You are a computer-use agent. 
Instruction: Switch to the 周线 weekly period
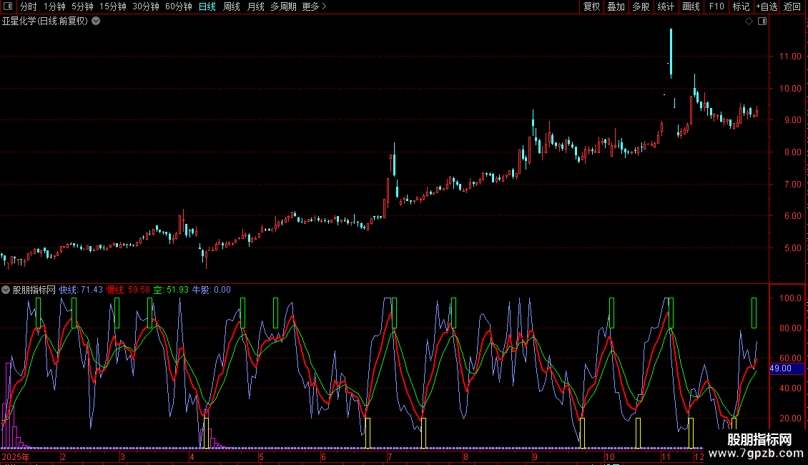[232, 6]
